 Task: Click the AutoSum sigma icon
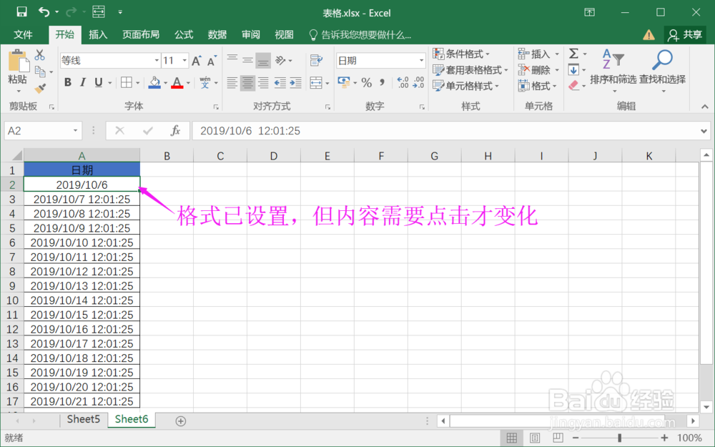(x=574, y=54)
